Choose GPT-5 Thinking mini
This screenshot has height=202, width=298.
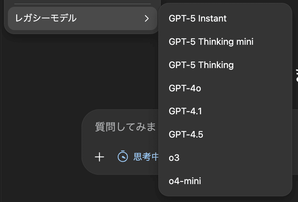coord(211,42)
